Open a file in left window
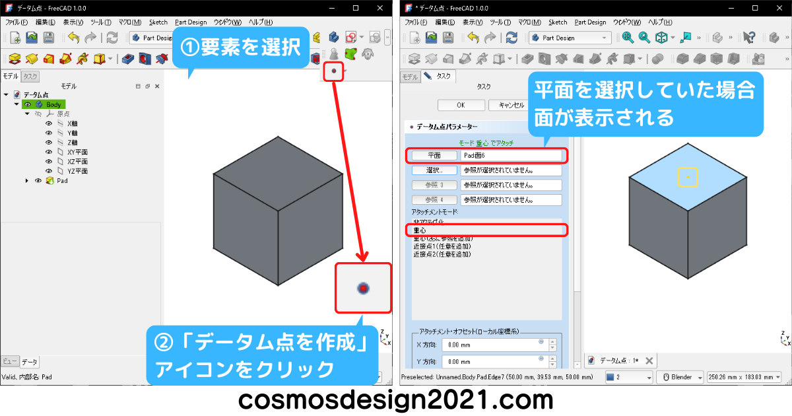This screenshot has height=416, width=792. [31, 38]
